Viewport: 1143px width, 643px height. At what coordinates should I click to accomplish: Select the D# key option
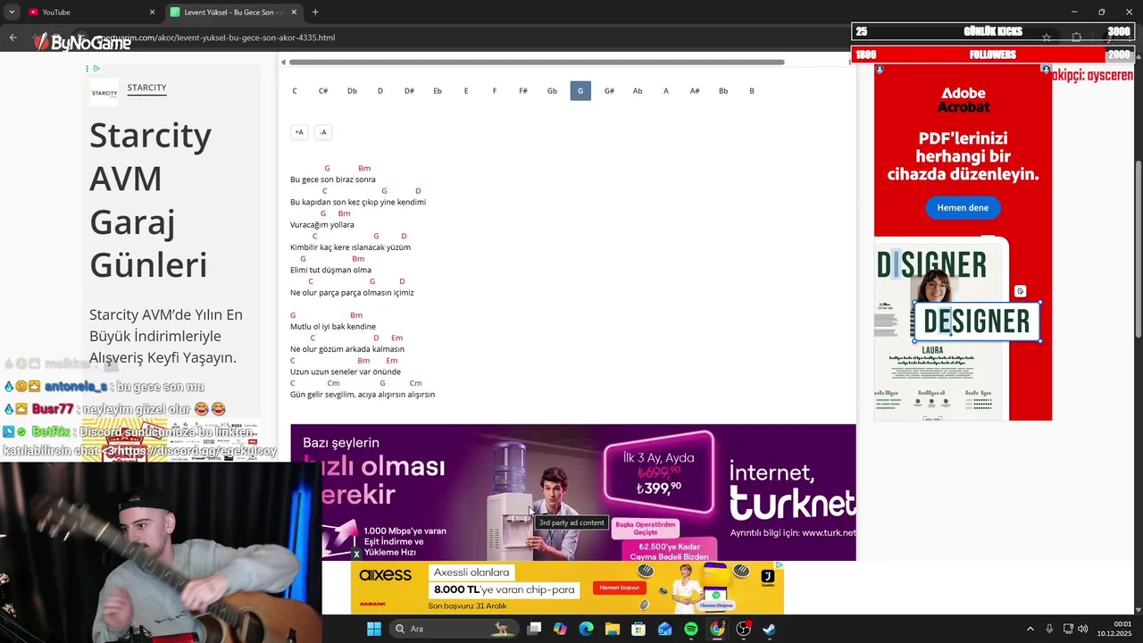tap(409, 90)
